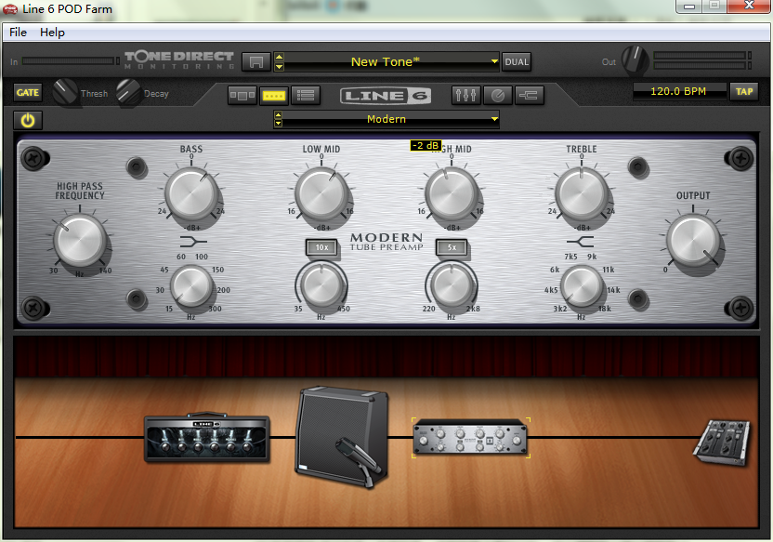Select the yellow panel view icon

[274, 95]
